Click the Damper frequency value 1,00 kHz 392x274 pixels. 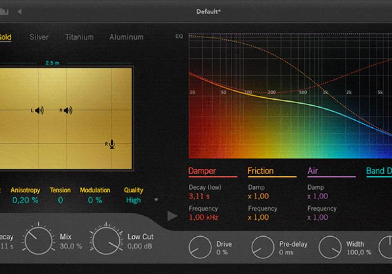pyautogui.click(x=203, y=217)
